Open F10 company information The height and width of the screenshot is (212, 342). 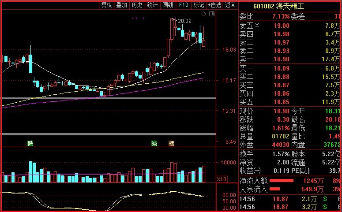point(184,5)
